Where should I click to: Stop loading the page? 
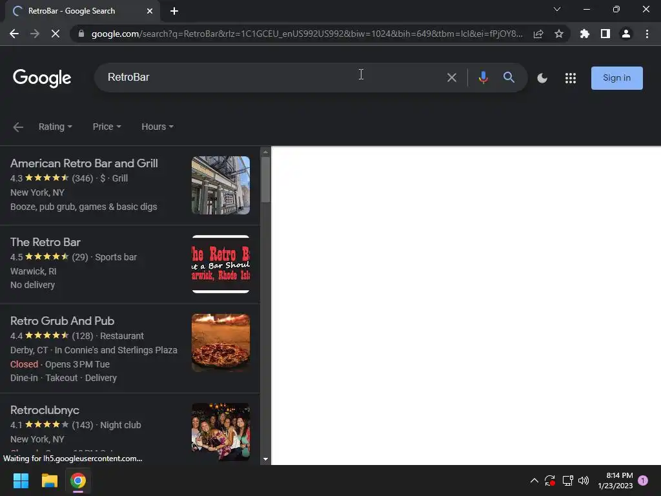[56, 34]
